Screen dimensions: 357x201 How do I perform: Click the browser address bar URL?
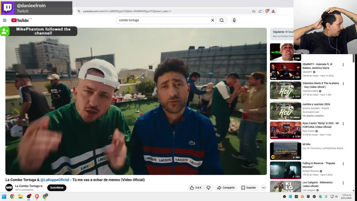click(127, 11)
